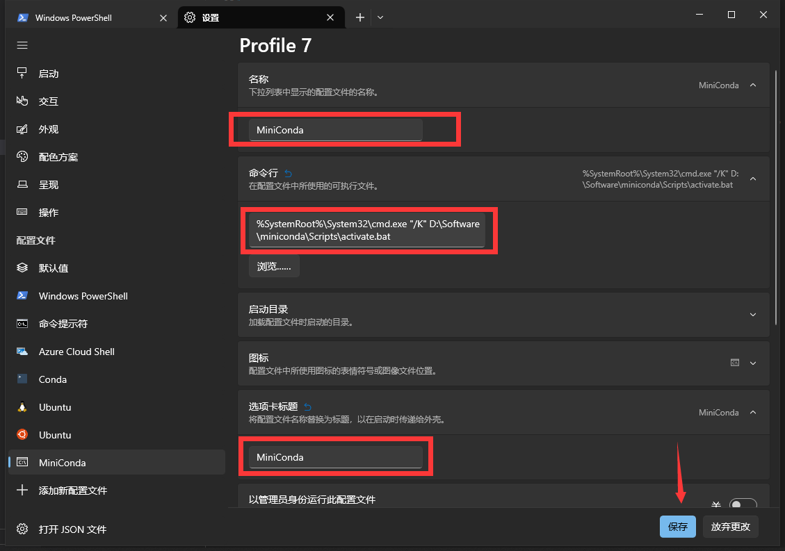Select the Conda profile

117,379
